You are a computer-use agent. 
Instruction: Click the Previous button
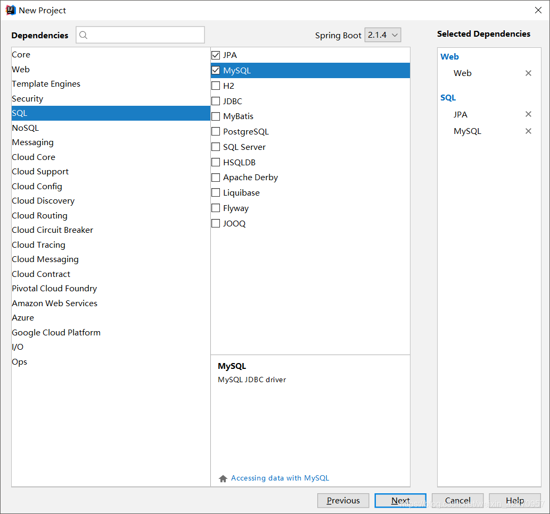point(343,501)
